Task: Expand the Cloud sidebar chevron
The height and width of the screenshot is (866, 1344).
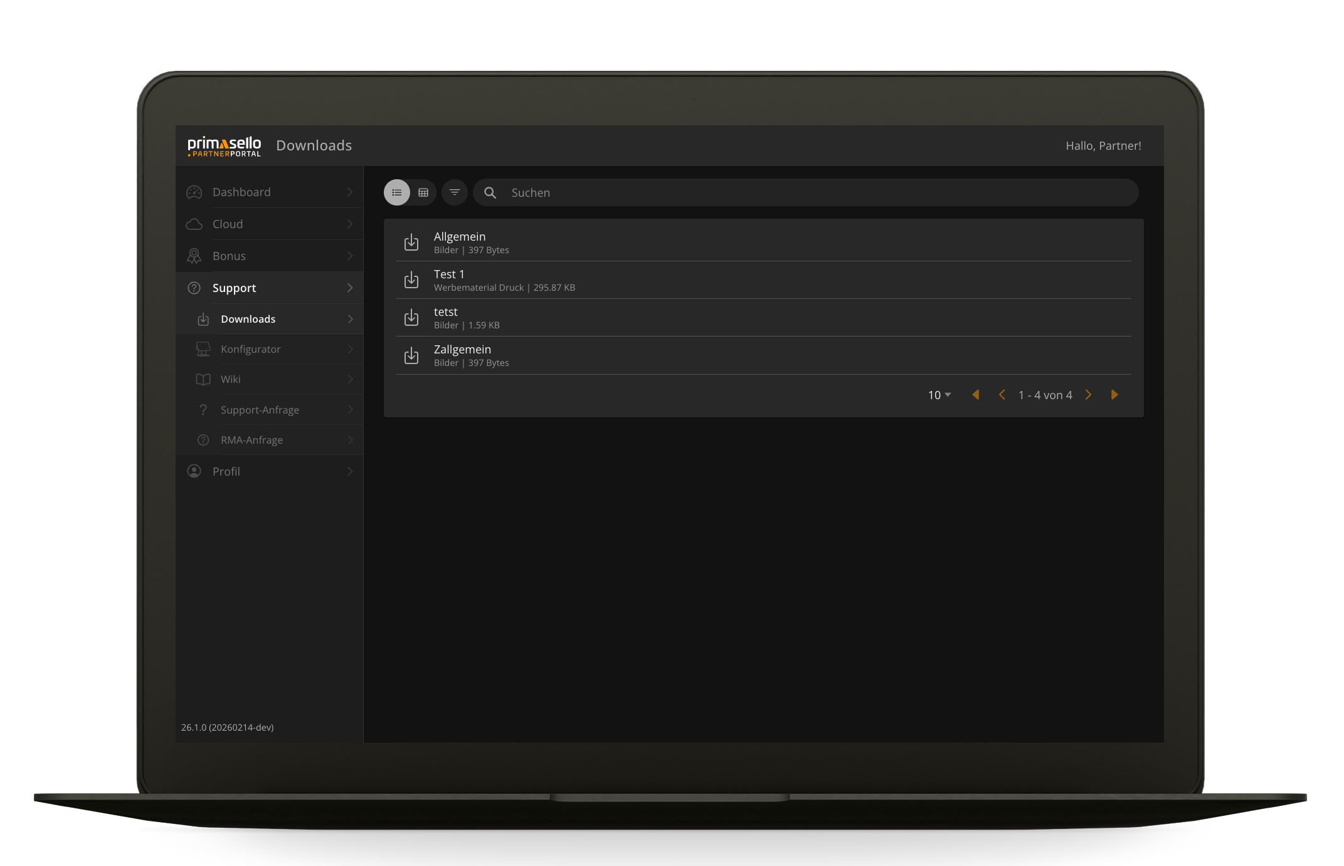Action: (x=350, y=224)
